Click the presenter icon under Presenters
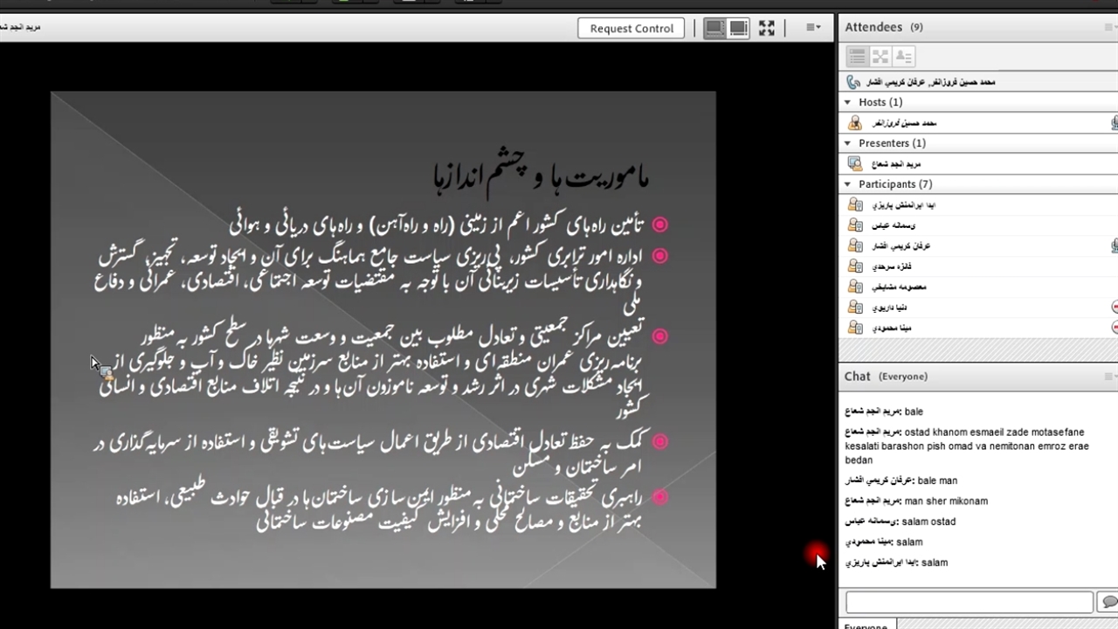The height and width of the screenshot is (629, 1118). [x=855, y=164]
